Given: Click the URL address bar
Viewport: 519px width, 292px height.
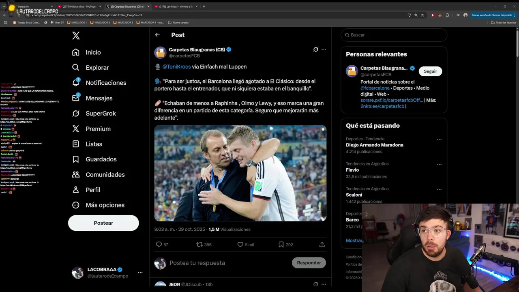Looking at the screenshot, I should 215,15.
